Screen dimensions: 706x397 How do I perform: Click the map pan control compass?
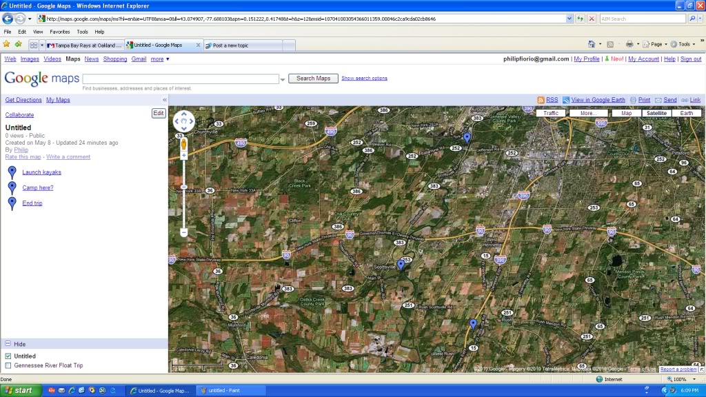click(183, 121)
